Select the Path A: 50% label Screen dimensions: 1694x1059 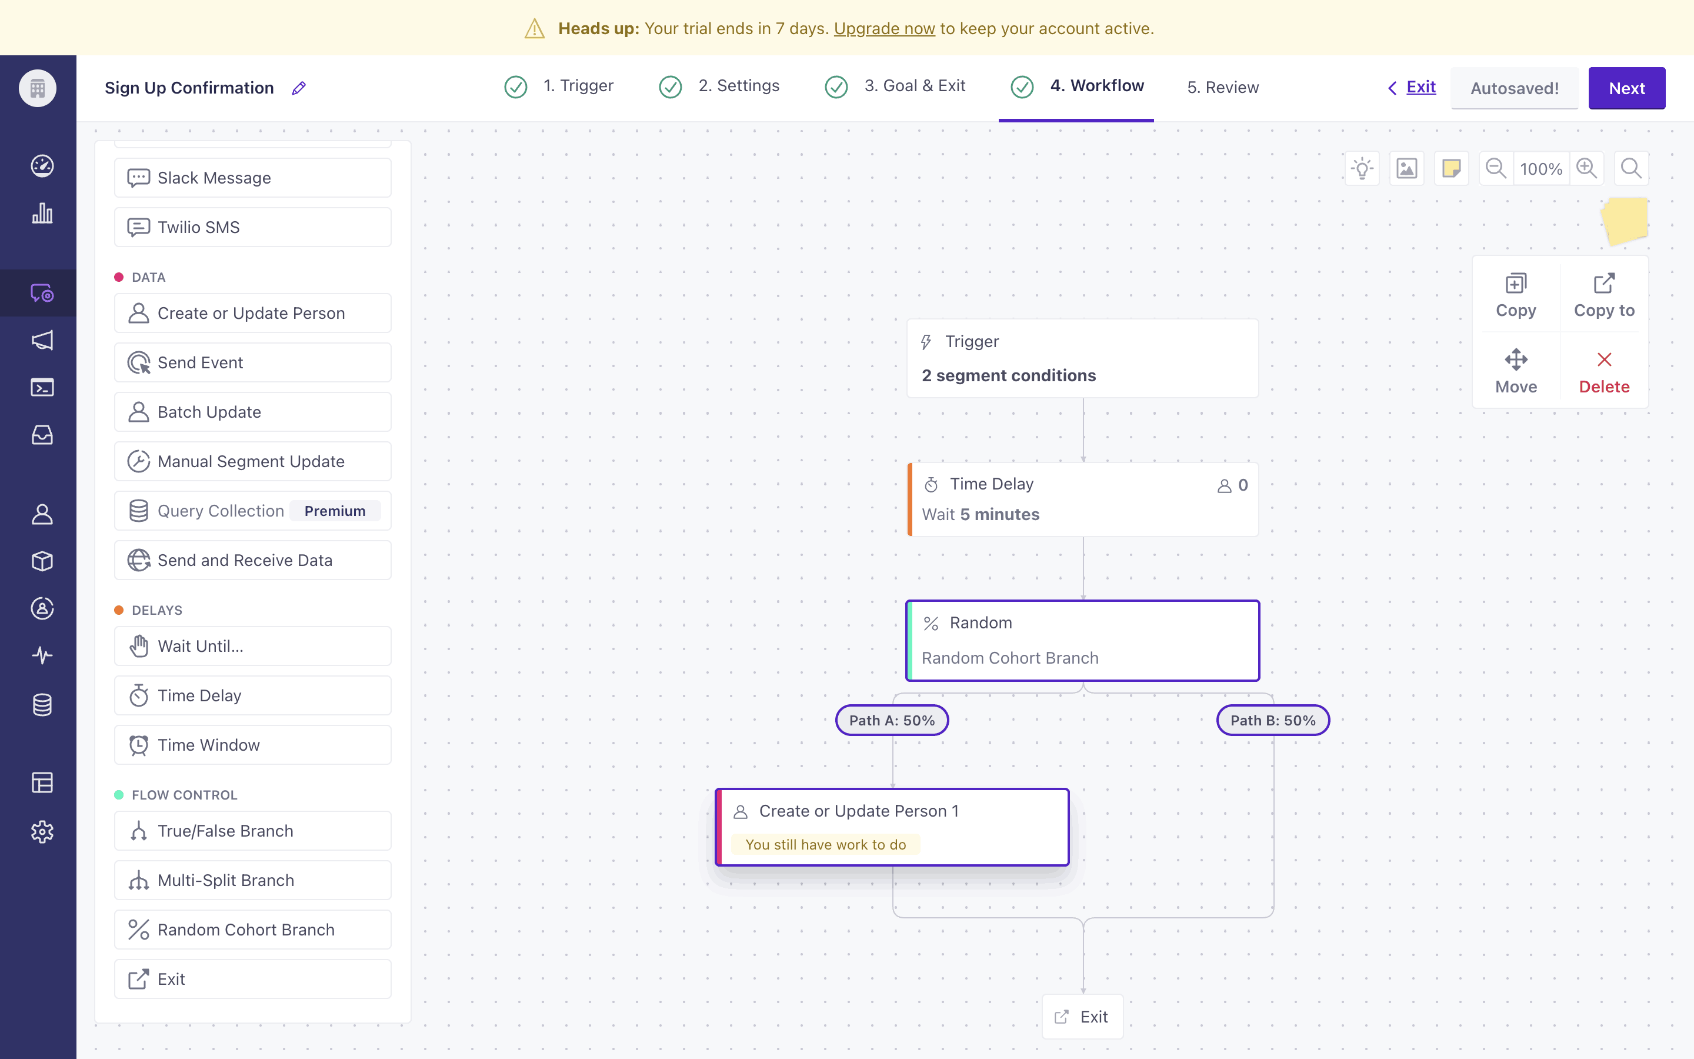(892, 720)
